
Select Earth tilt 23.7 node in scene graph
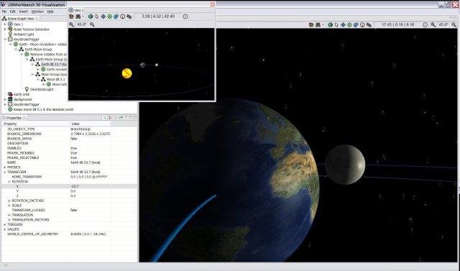pyautogui.click(x=54, y=64)
